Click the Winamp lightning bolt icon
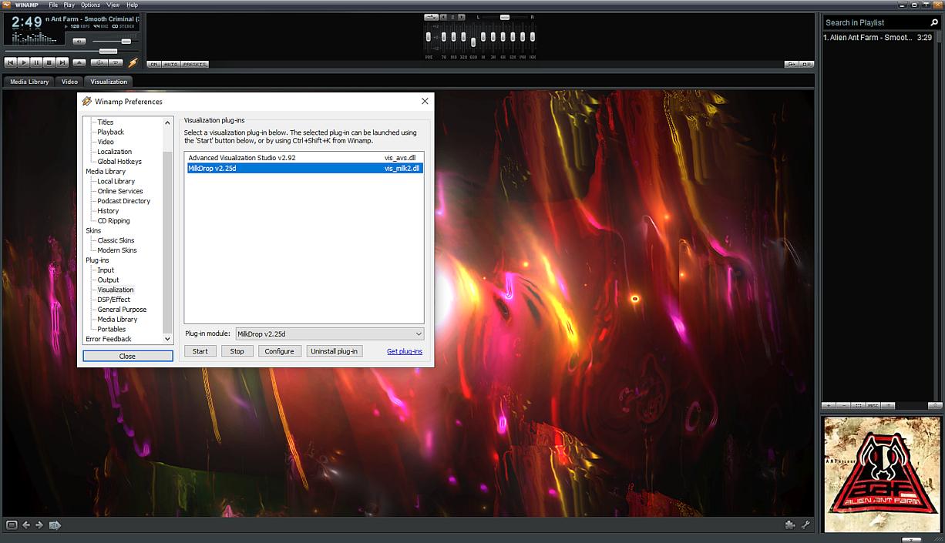The height and width of the screenshot is (543, 945). point(133,62)
